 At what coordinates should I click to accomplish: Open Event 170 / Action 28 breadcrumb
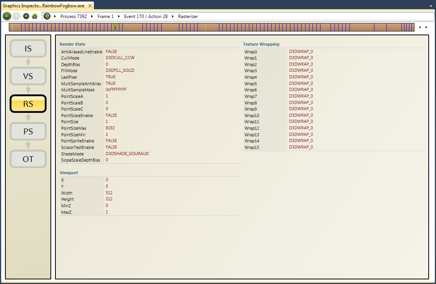point(146,17)
